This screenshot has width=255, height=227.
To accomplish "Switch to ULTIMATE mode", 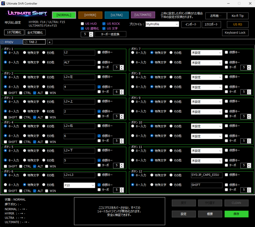I will (x=143, y=15).
